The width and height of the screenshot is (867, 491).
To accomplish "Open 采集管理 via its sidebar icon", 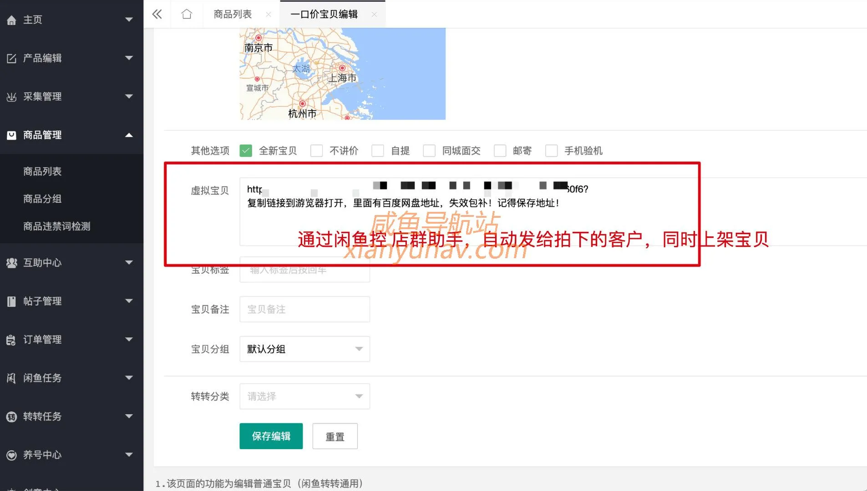I will 12,96.
